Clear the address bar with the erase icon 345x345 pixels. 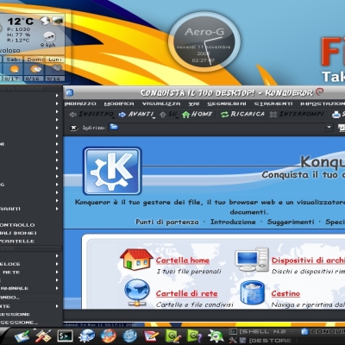[x=74, y=128]
